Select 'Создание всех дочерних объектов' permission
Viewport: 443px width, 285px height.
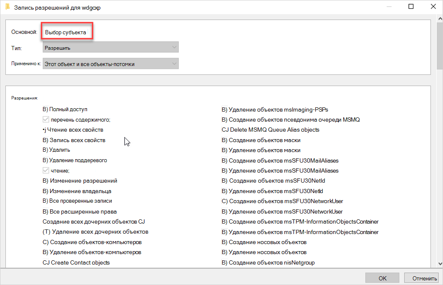coord(94,221)
